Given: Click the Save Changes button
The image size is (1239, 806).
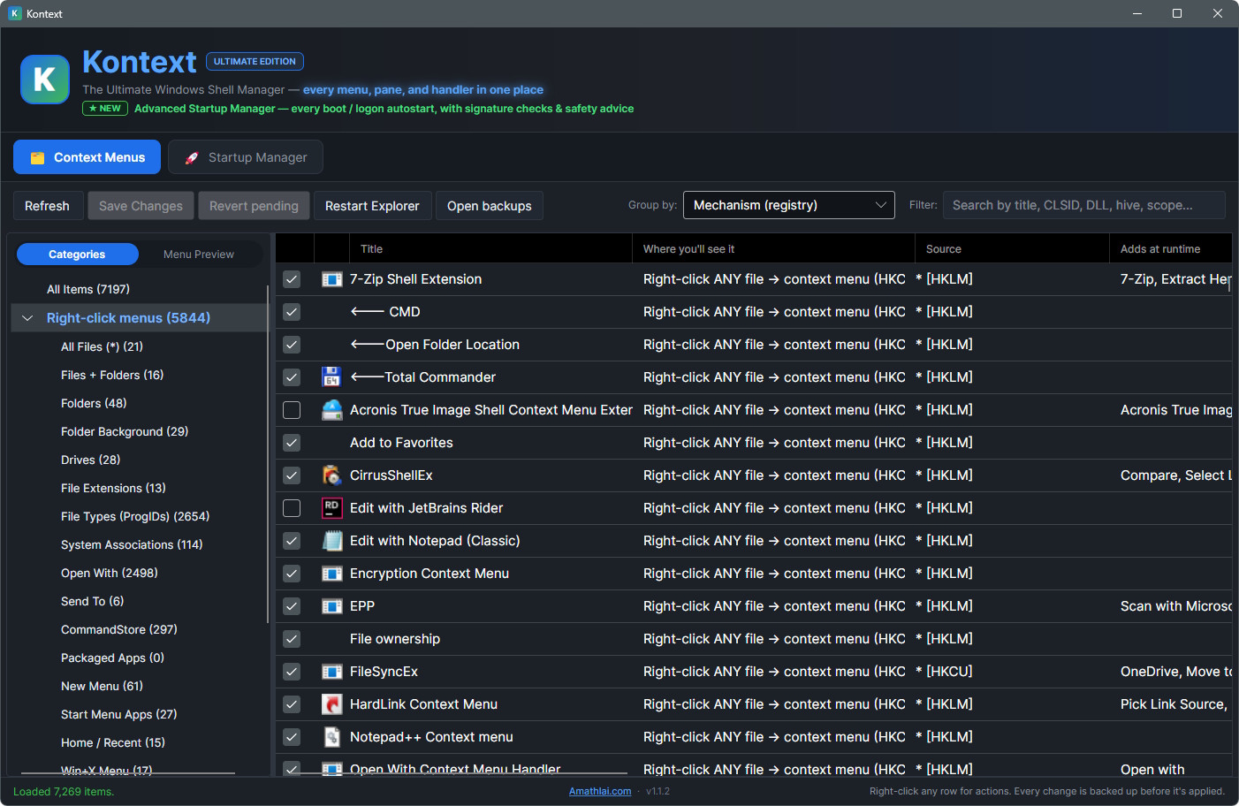Looking at the screenshot, I should click(x=141, y=206).
